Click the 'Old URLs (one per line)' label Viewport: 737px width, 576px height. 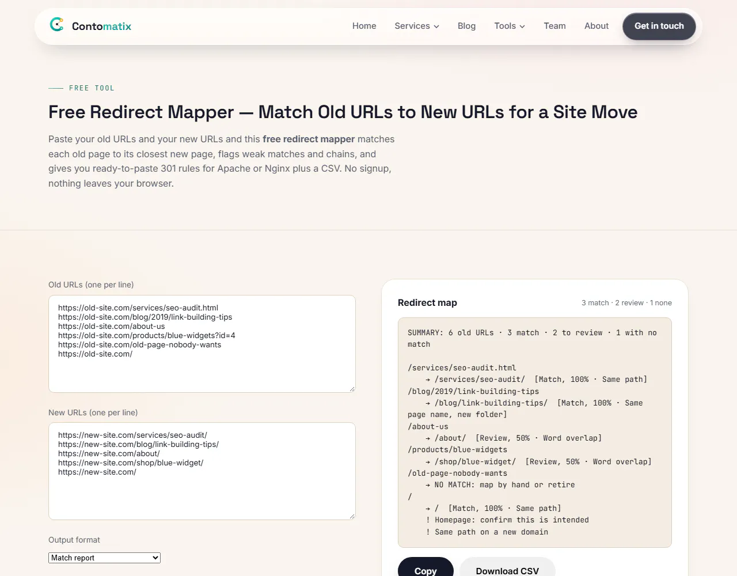pos(91,285)
